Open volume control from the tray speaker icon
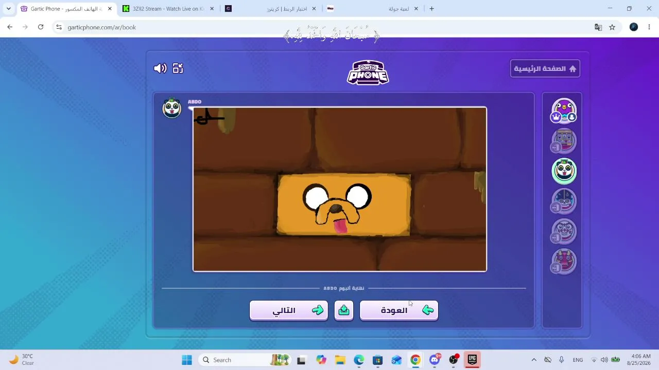Viewport: 659px width, 370px height. [x=604, y=360]
